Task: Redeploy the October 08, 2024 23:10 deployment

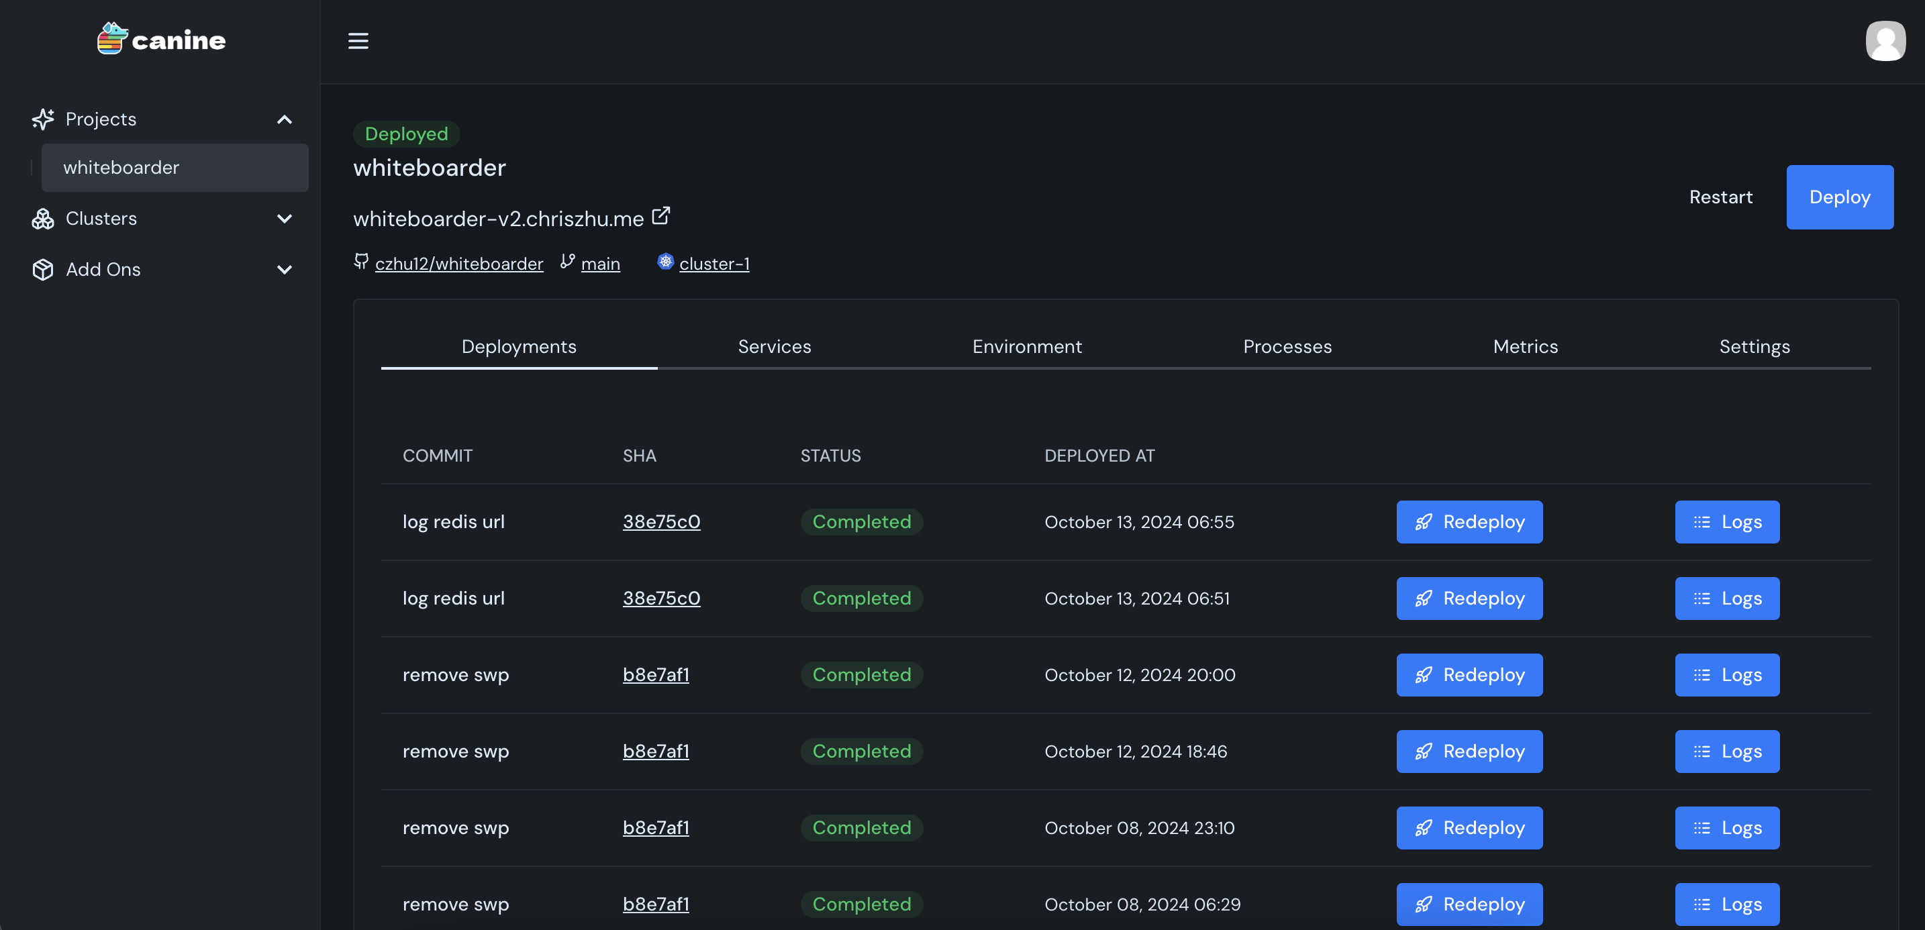Action: (x=1469, y=827)
